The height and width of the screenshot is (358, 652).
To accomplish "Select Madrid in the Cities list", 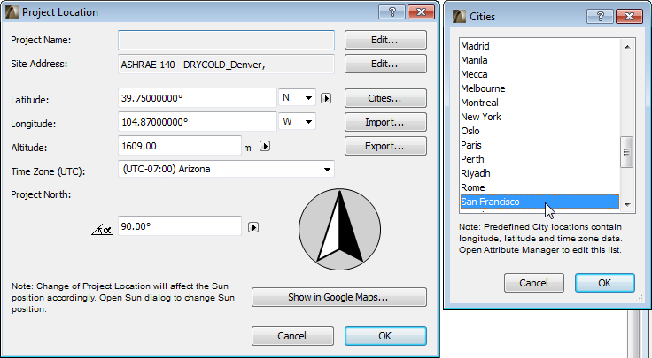I will (539, 46).
